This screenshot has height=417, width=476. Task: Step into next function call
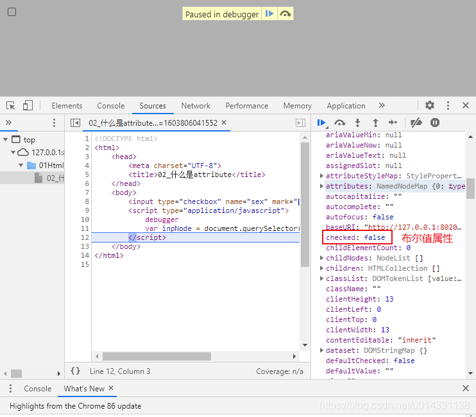(x=357, y=123)
